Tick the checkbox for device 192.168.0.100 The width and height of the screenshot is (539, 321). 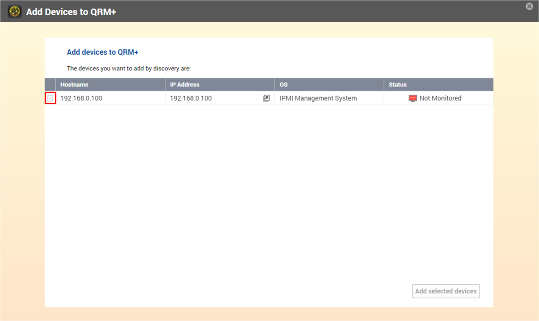pyautogui.click(x=50, y=98)
